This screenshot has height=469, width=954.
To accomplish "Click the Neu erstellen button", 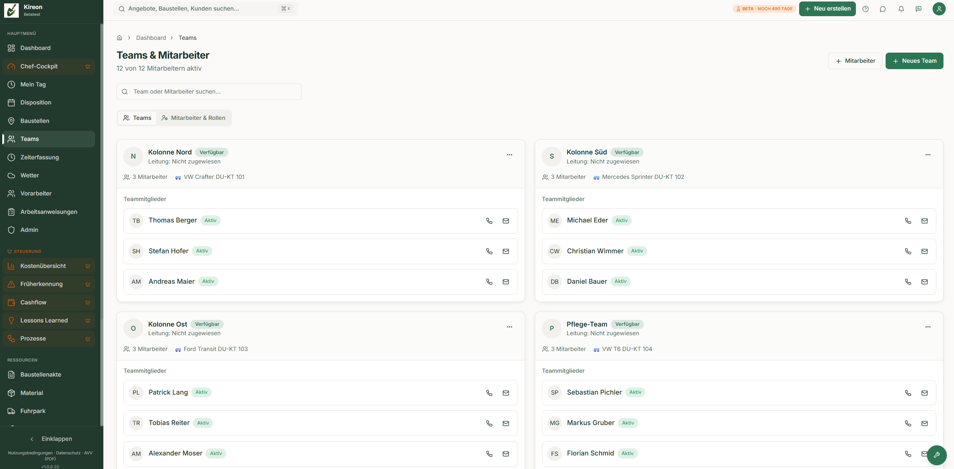I will pyautogui.click(x=827, y=9).
